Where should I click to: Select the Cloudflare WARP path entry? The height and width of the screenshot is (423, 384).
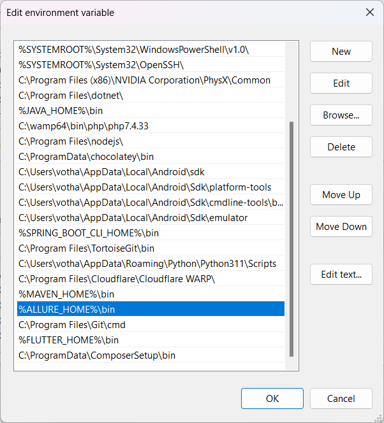tap(151, 278)
